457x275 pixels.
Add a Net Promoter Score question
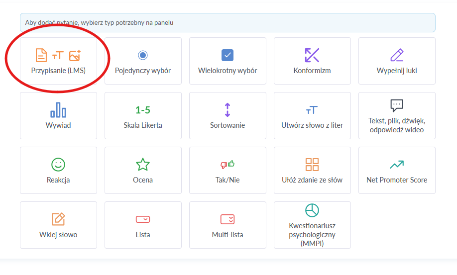click(x=397, y=170)
